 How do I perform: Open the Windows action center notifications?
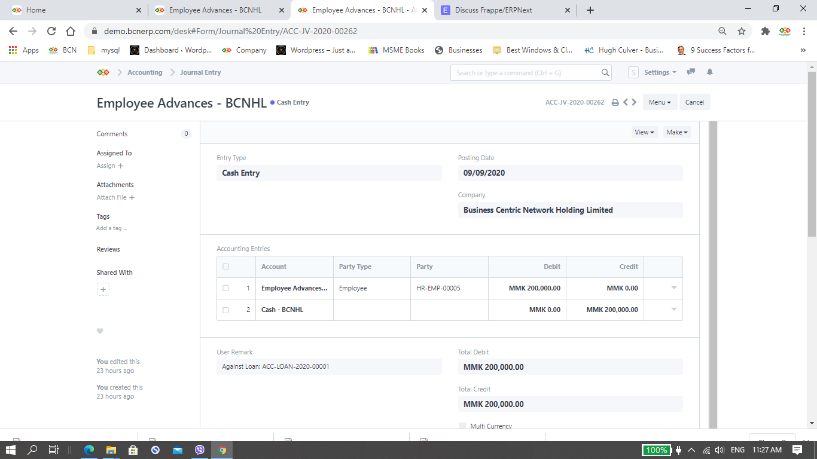tap(797, 450)
